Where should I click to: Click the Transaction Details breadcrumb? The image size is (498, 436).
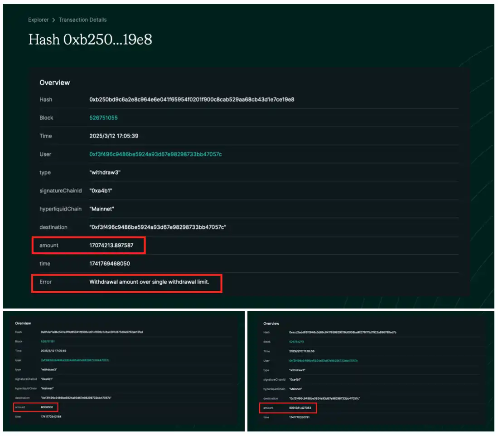82,20
